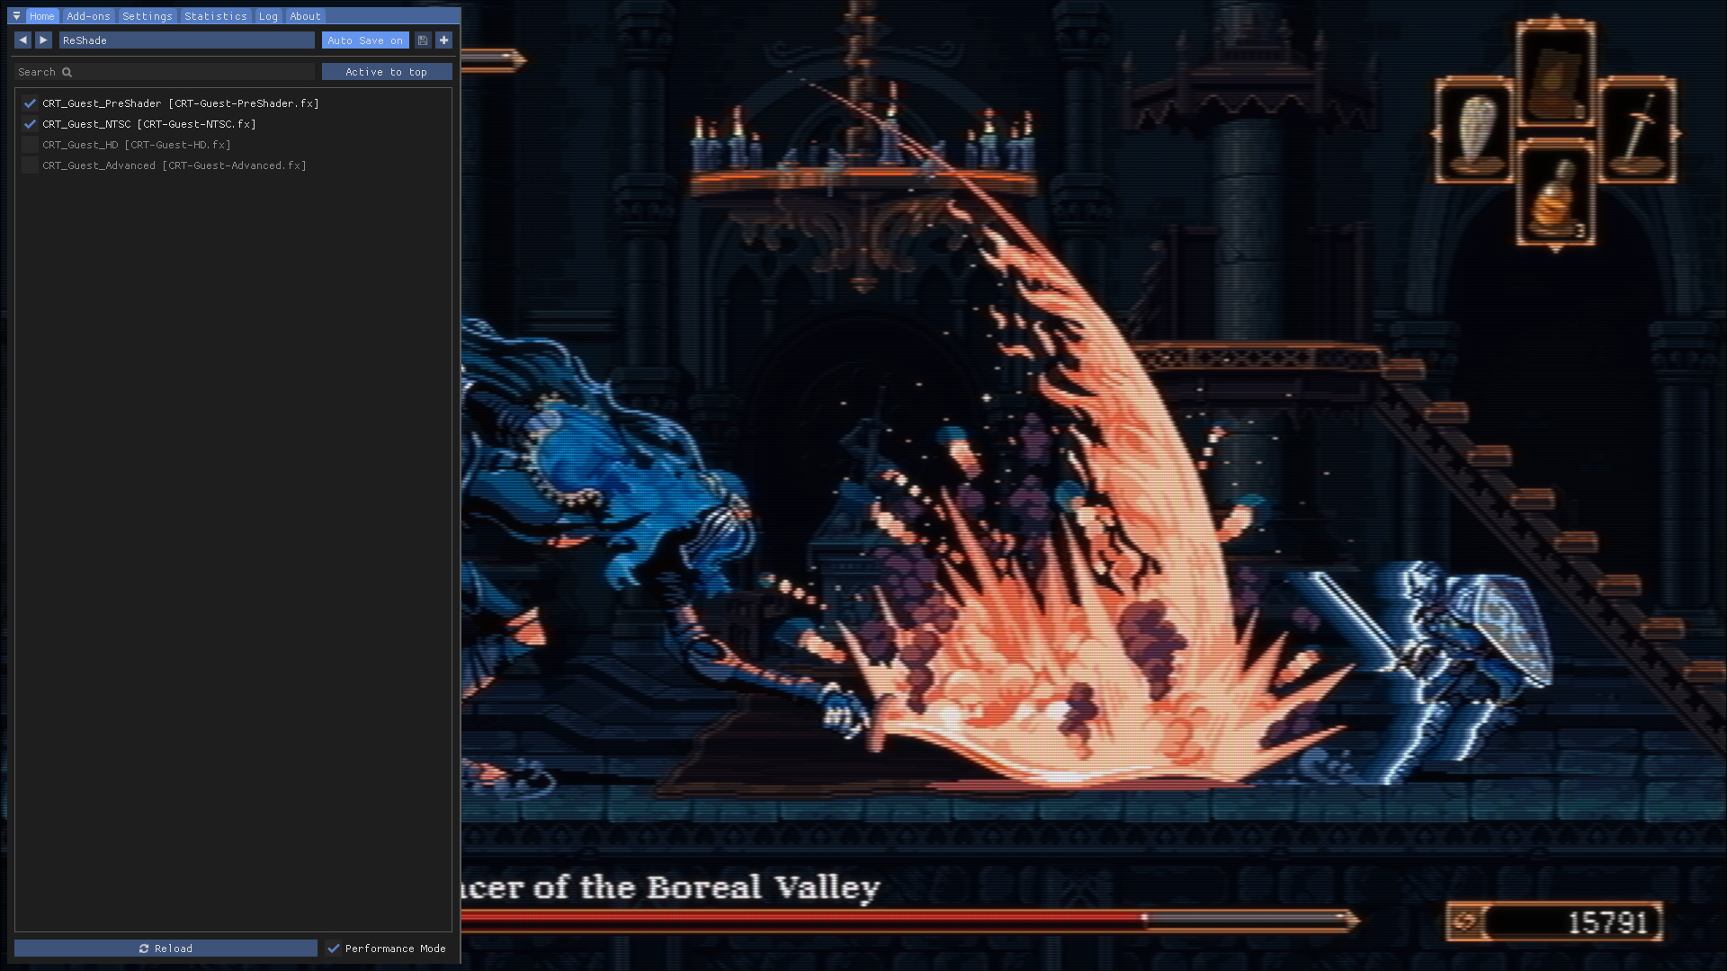
Task: Open the Add-ons menu
Action: [88, 15]
